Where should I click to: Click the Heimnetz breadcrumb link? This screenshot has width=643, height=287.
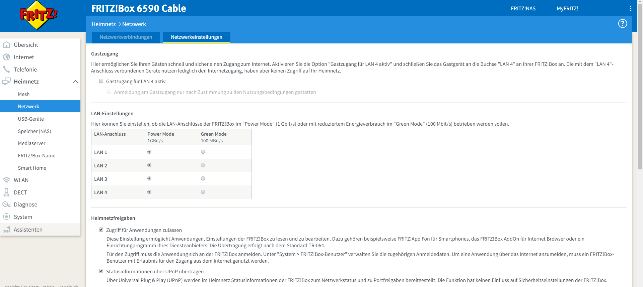103,24
